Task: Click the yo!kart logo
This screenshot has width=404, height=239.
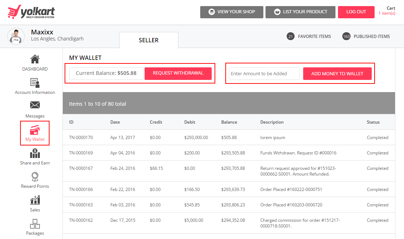Action: 31,12
